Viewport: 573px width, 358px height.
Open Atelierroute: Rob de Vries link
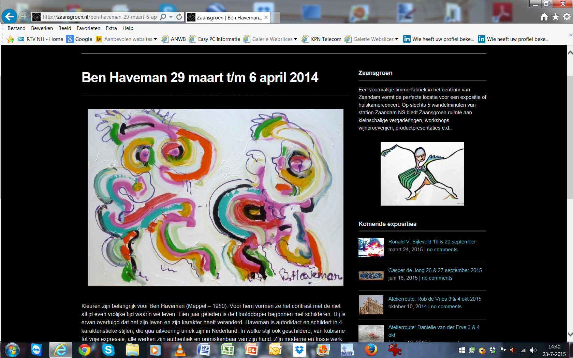point(435,299)
